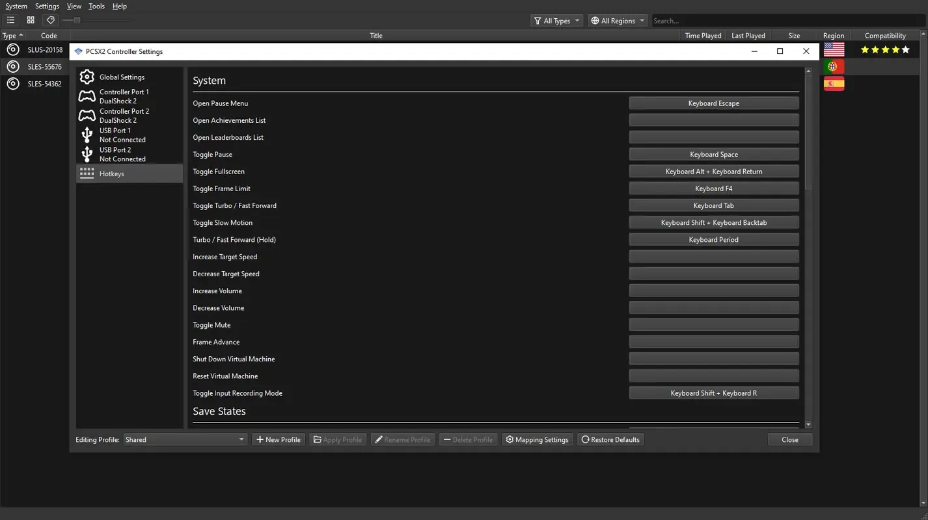This screenshot has height=520, width=928.
Task: Open the Editing Profile dropdown
Action: (185, 439)
